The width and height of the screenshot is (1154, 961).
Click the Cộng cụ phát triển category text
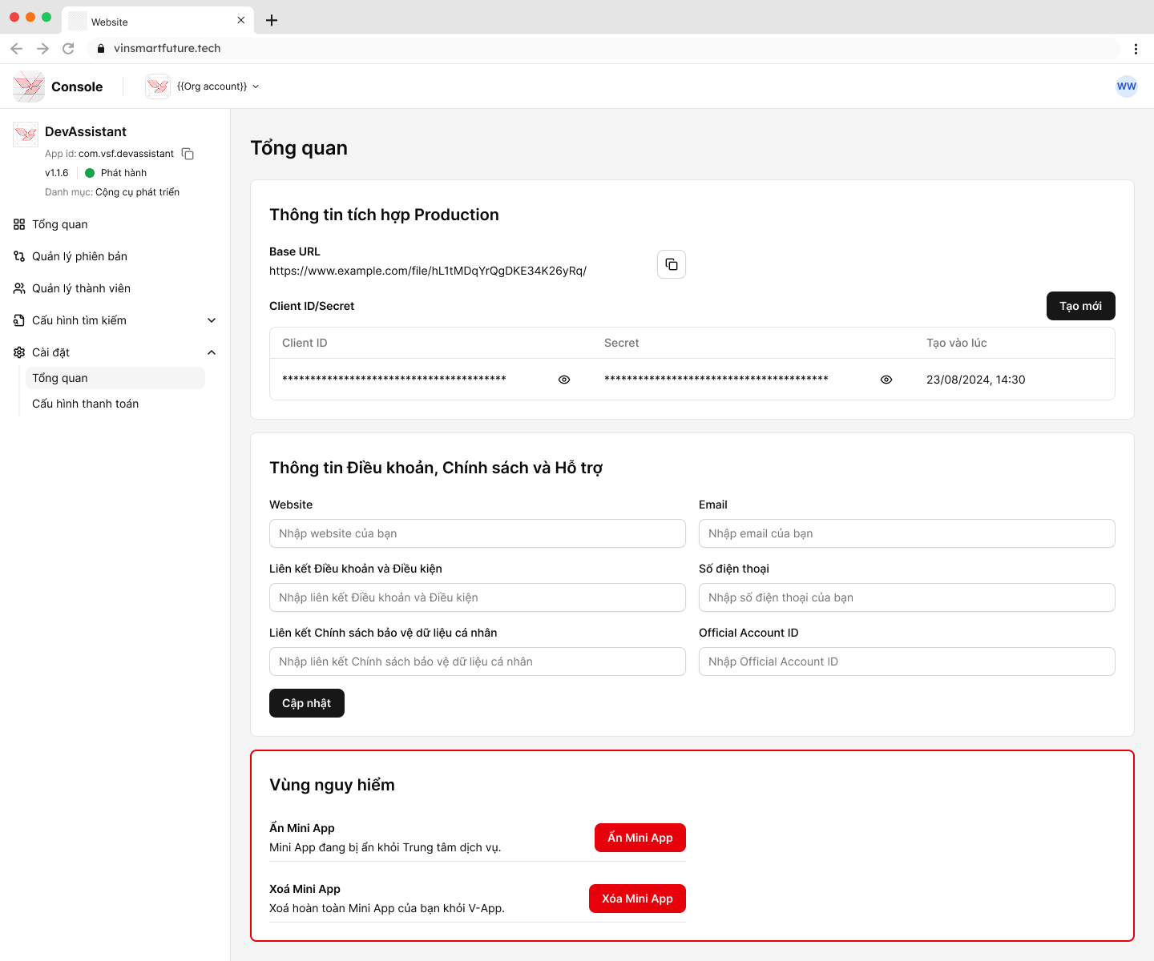pos(137,192)
